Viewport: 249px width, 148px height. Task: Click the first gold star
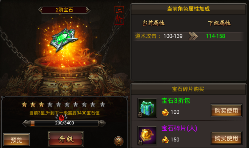(24, 104)
